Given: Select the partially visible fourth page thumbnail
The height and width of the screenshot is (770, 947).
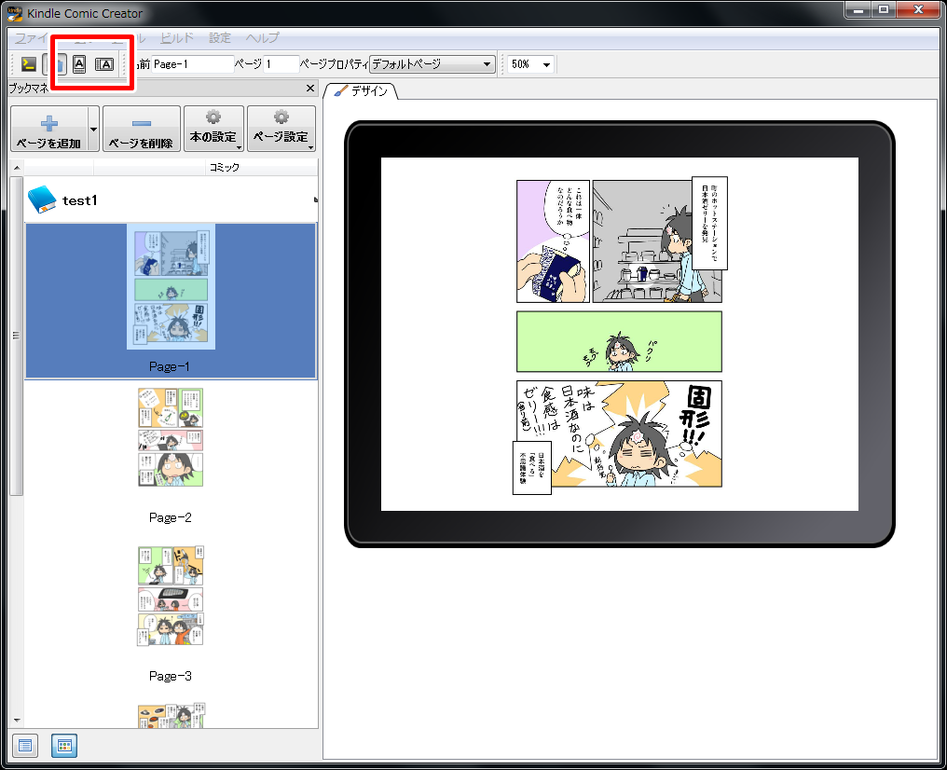Looking at the screenshot, I should click(x=172, y=716).
